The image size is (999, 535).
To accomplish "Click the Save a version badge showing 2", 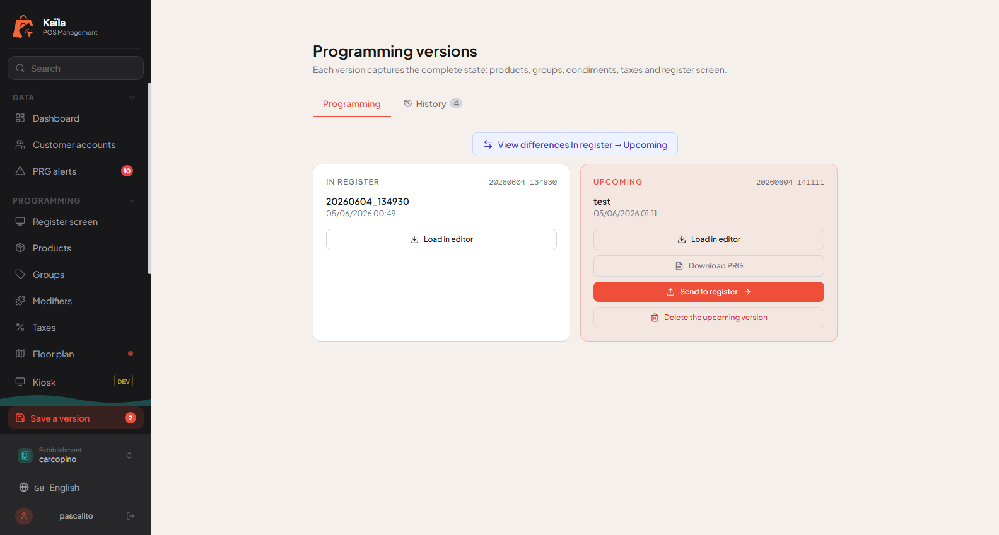I will pyautogui.click(x=131, y=418).
